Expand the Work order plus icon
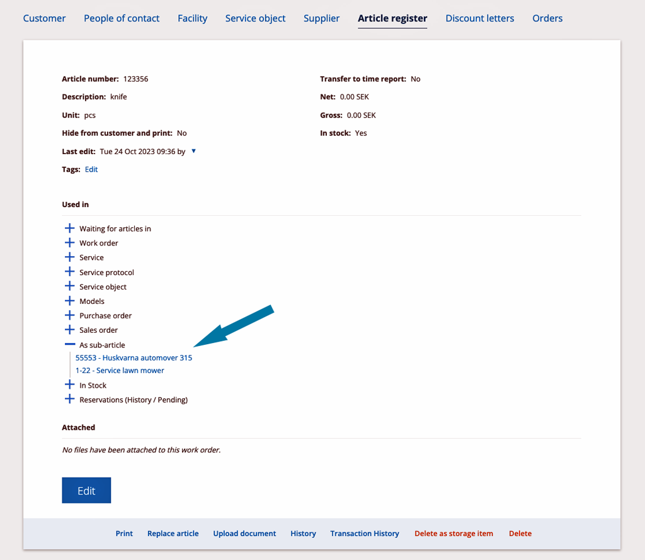The height and width of the screenshot is (560, 645). click(69, 242)
